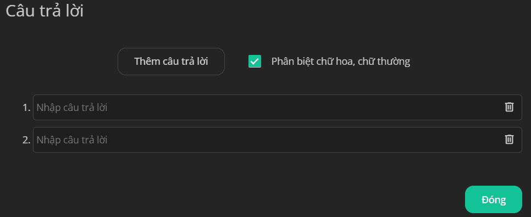531x217 pixels.
Task: Click the empty area of answer field 2
Action: [x=305, y=140]
